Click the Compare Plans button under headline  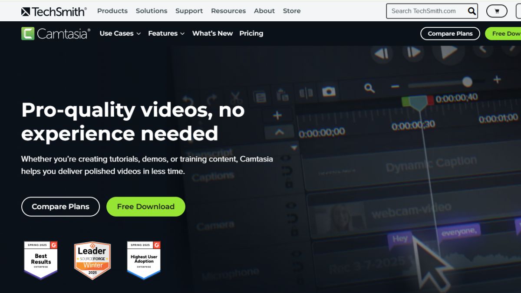pyautogui.click(x=60, y=207)
